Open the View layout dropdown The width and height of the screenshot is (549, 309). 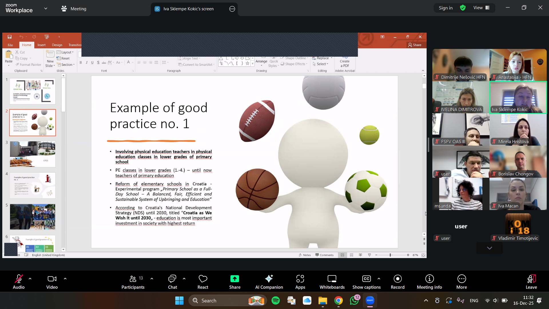tap(482, 8)
